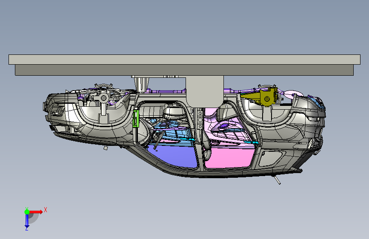Select the darker lower slab under the top plate
This screenshot has width=369, height=239.
tap(184, 70)
